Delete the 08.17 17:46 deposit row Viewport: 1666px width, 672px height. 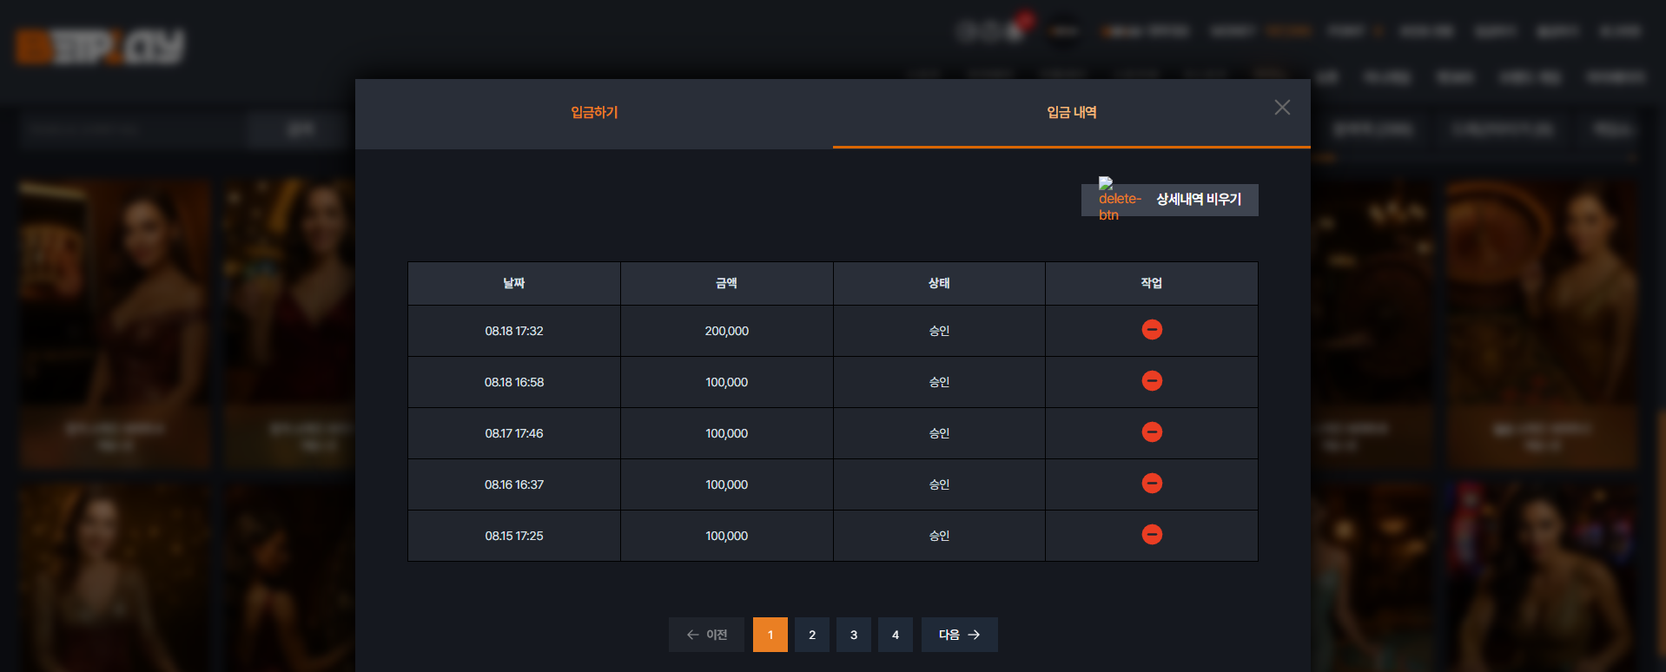pyautogui.click(x=1152, y=432)
